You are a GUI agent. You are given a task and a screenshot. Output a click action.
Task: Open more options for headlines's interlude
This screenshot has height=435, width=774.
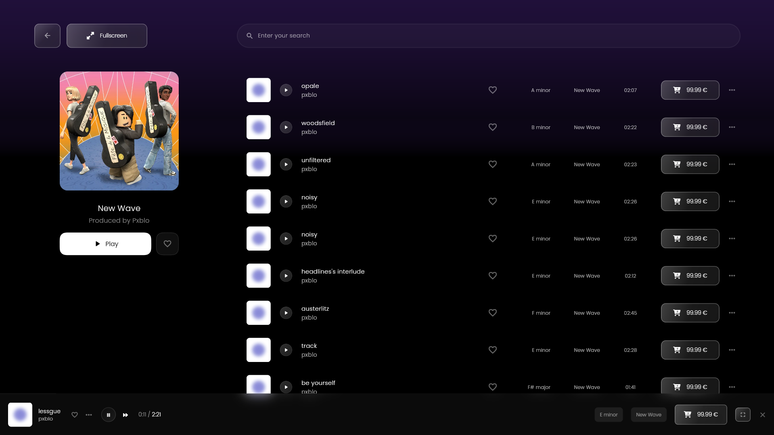click(732, 276)
